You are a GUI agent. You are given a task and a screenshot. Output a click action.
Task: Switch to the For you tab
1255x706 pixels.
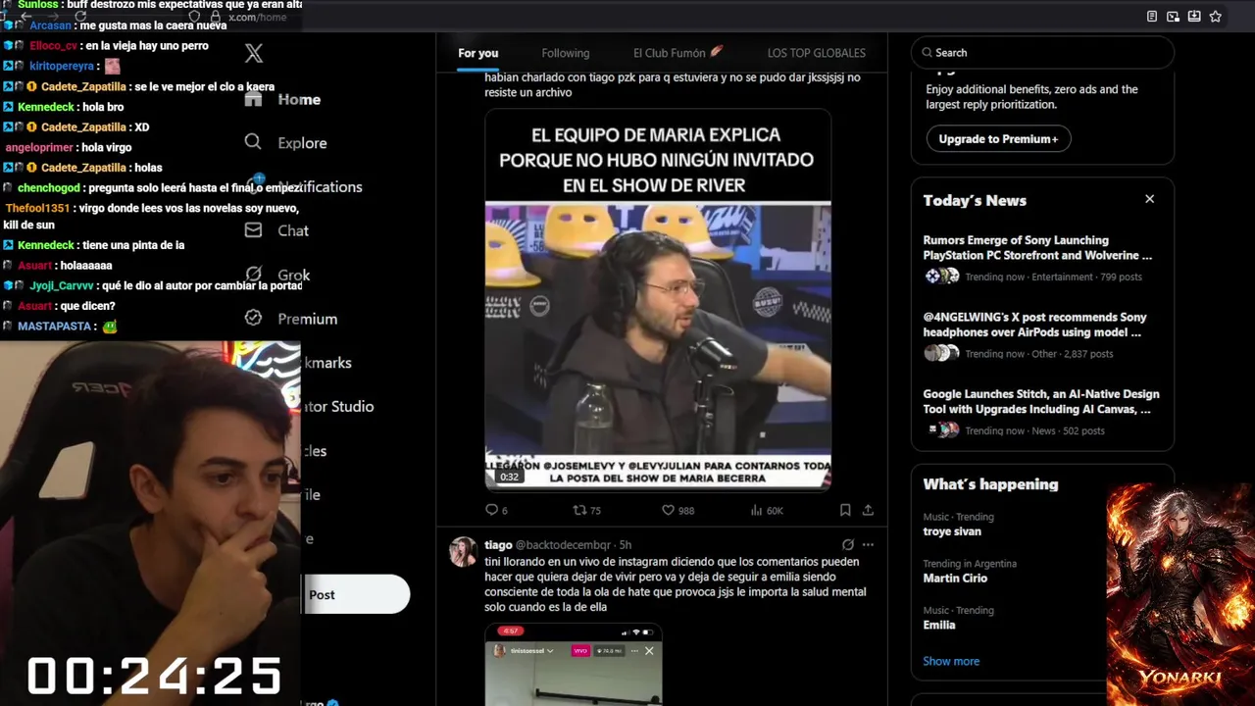(477, 53)
